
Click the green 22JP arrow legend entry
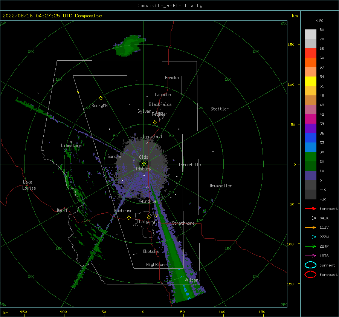(310, 246)
